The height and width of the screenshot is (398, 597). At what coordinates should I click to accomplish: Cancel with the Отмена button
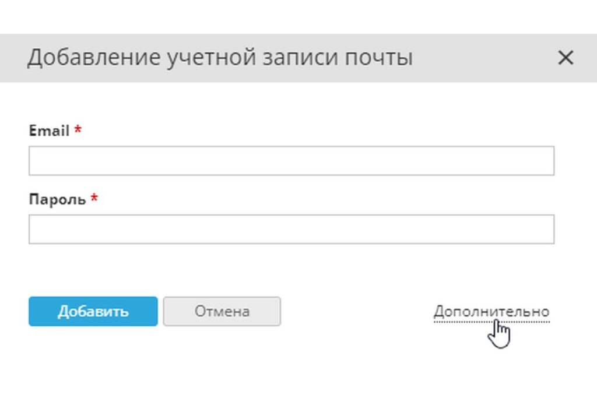click(x=222, y=311)
